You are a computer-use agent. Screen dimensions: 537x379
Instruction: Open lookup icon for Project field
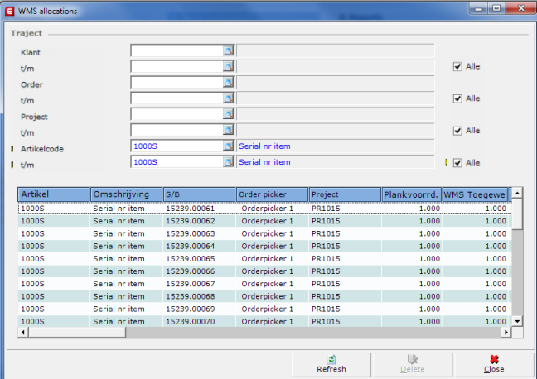(228, 115)
